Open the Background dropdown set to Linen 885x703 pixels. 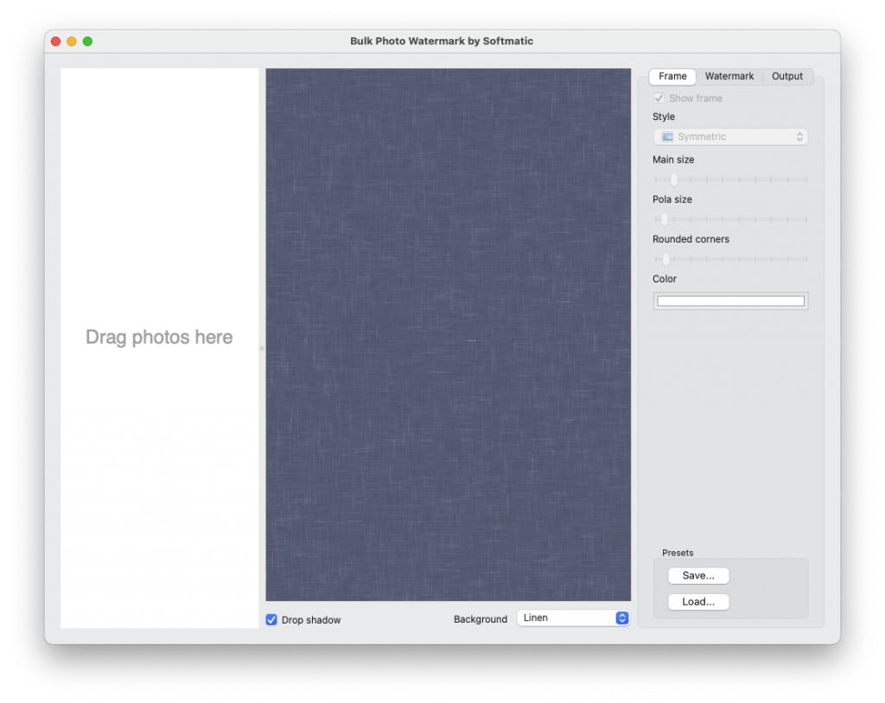coord(573,618)
